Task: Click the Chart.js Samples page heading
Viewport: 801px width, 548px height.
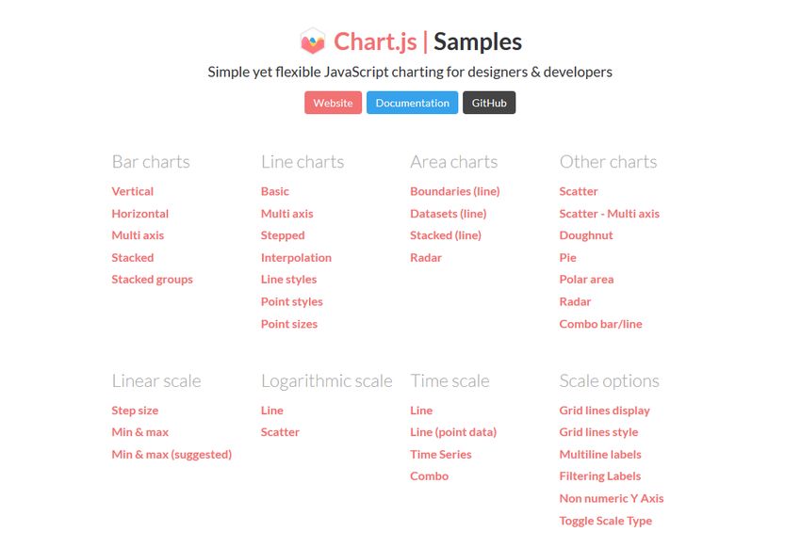Action: pyautogui.click(x=428, y=41)
